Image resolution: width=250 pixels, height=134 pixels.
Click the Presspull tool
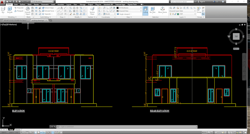pyautogui.click(x=19, y=11)
